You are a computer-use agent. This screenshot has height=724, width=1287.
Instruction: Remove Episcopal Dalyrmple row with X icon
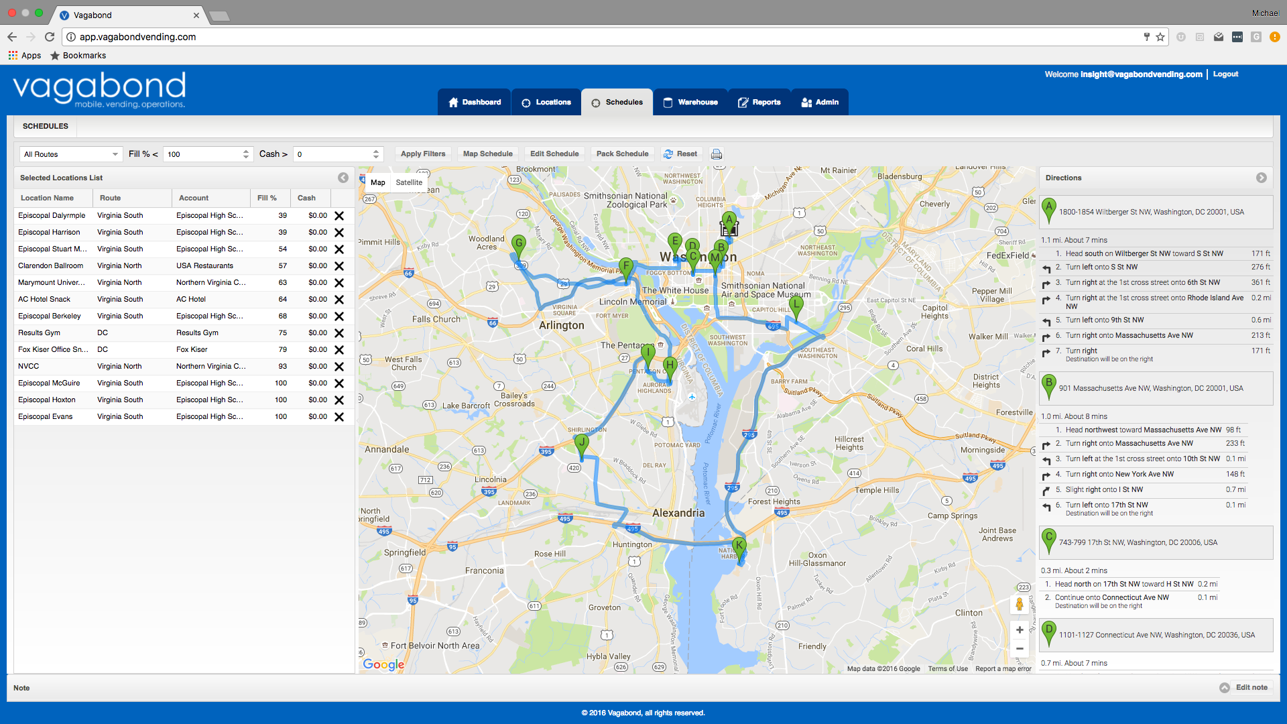click(339, 216)
